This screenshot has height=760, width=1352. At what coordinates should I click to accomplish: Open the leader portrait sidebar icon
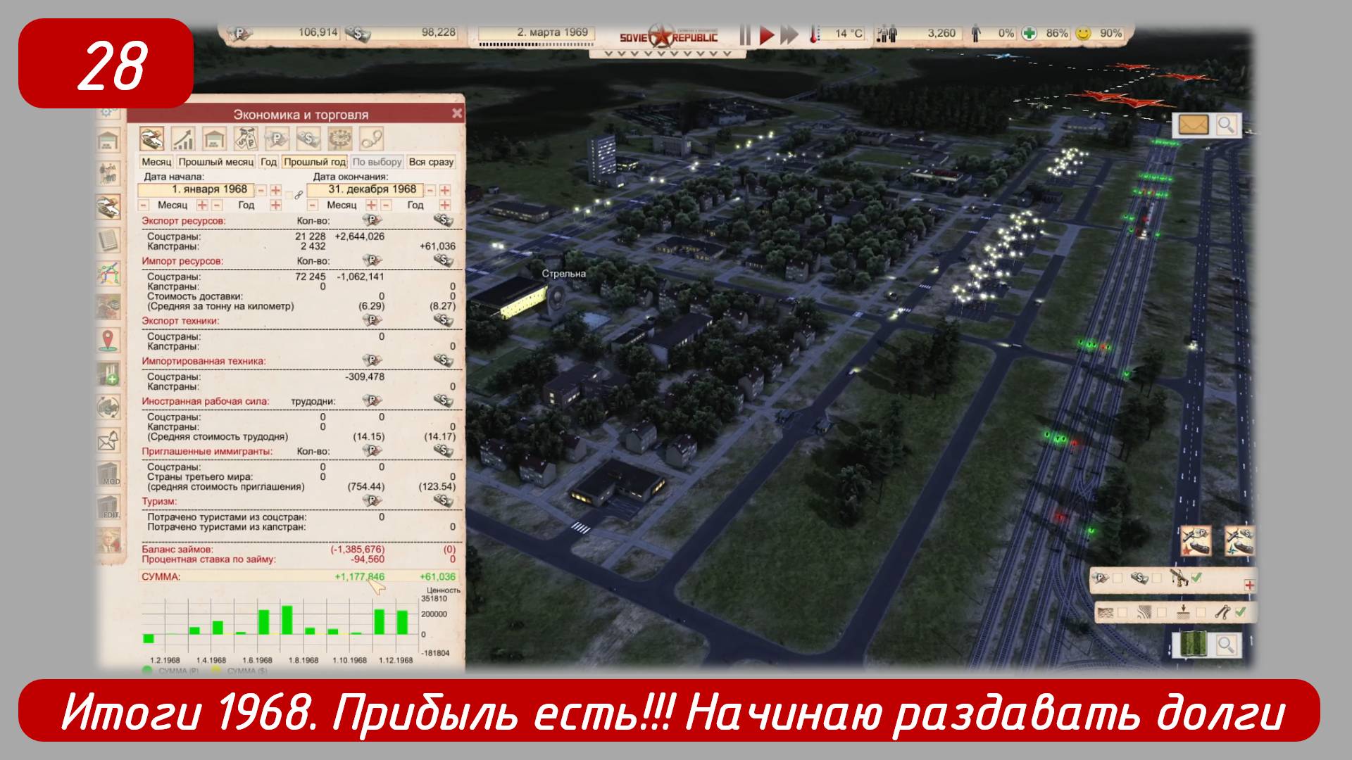tap(108, 540)
